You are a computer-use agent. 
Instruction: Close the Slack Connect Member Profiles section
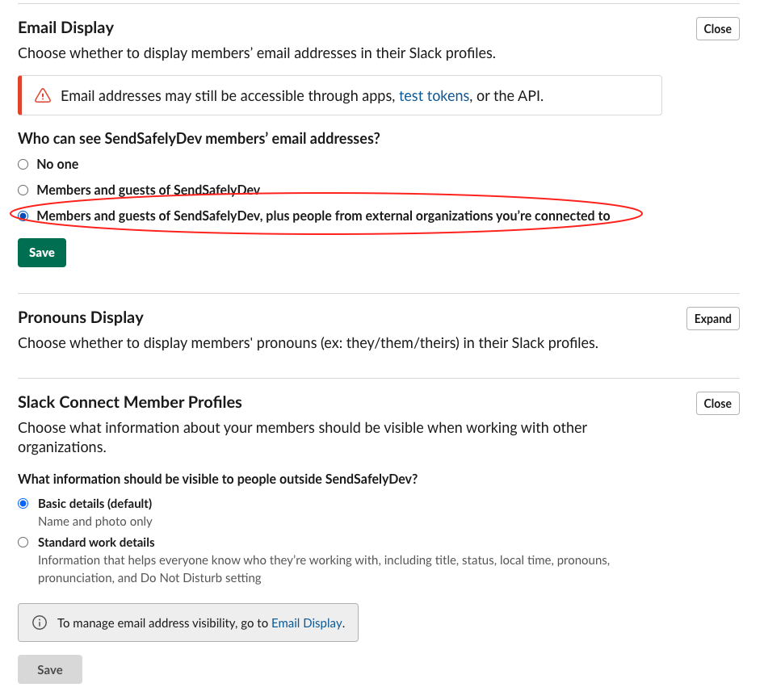pos(716,404)
